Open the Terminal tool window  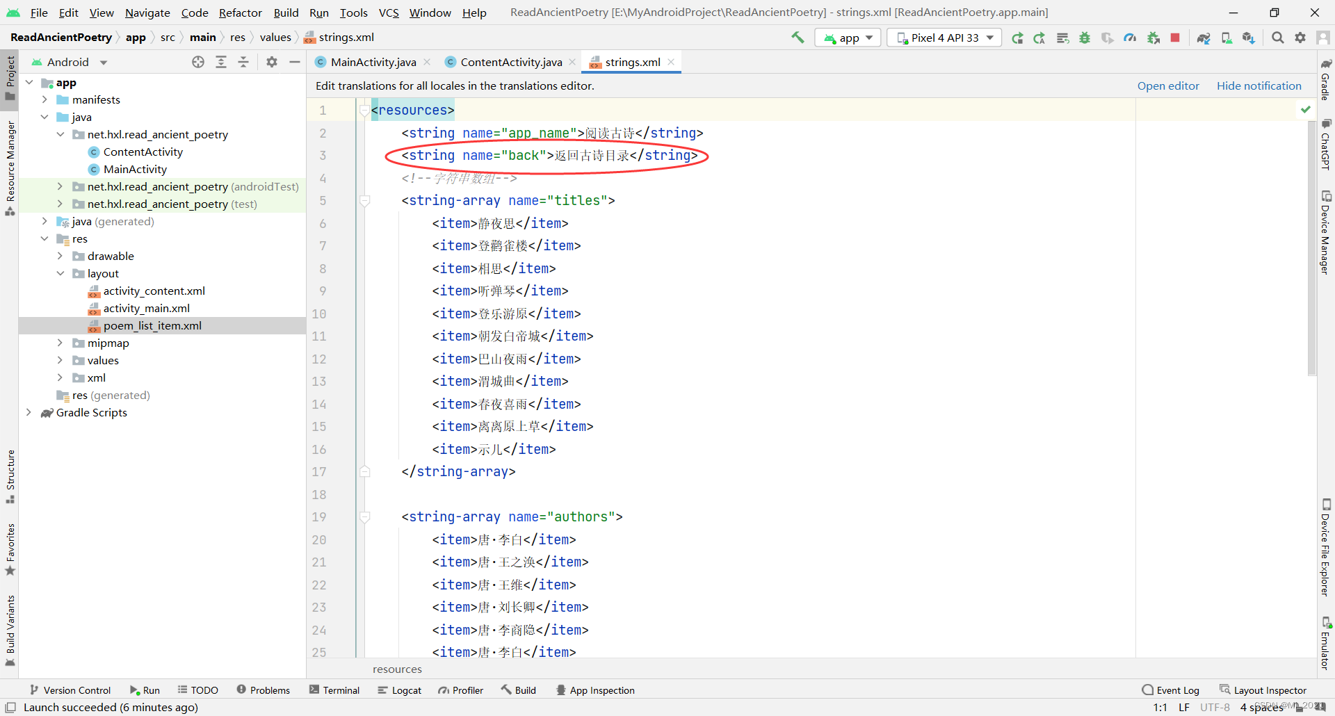[x=334, y=690]
